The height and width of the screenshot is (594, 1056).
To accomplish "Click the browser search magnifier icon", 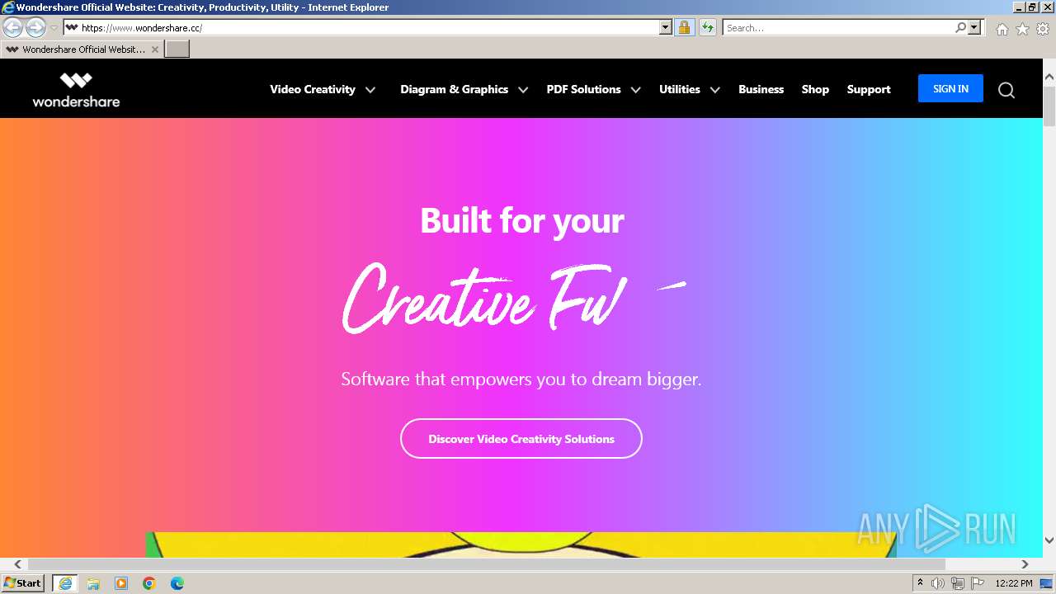I will point(960,27).
